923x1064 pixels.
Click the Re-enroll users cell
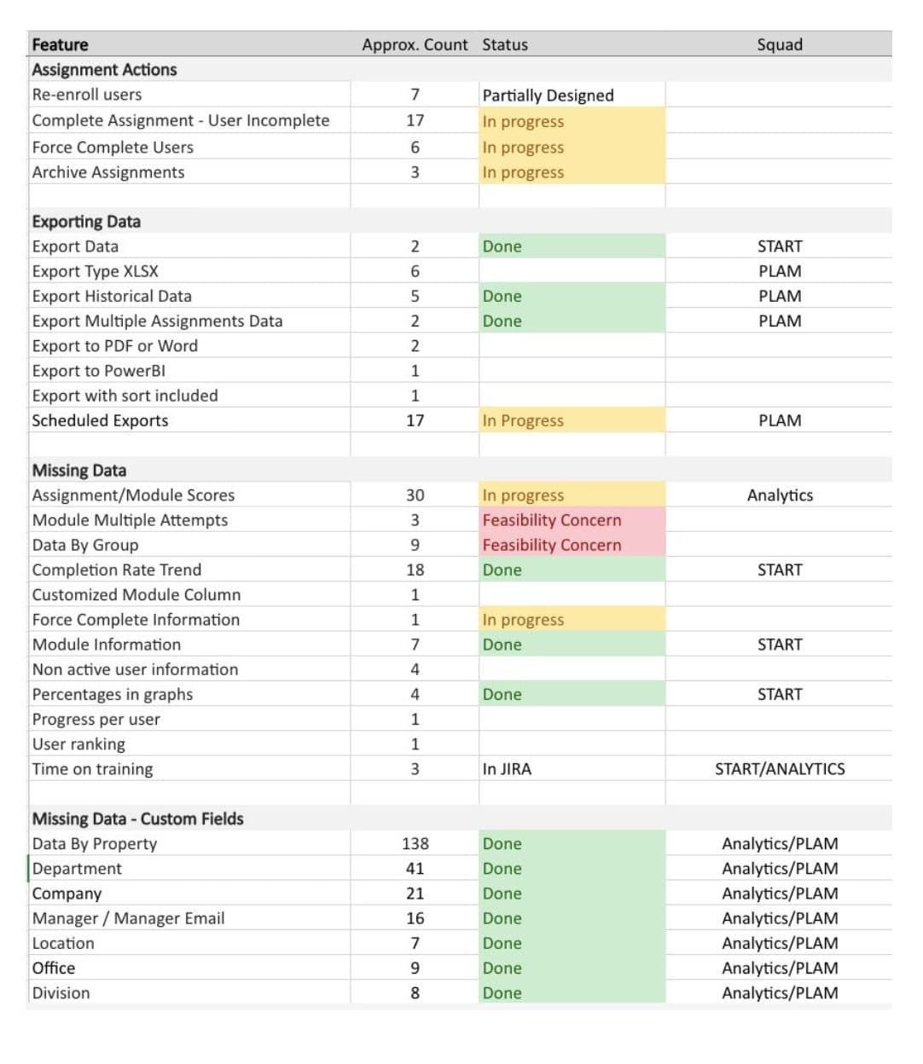[189, 95]
